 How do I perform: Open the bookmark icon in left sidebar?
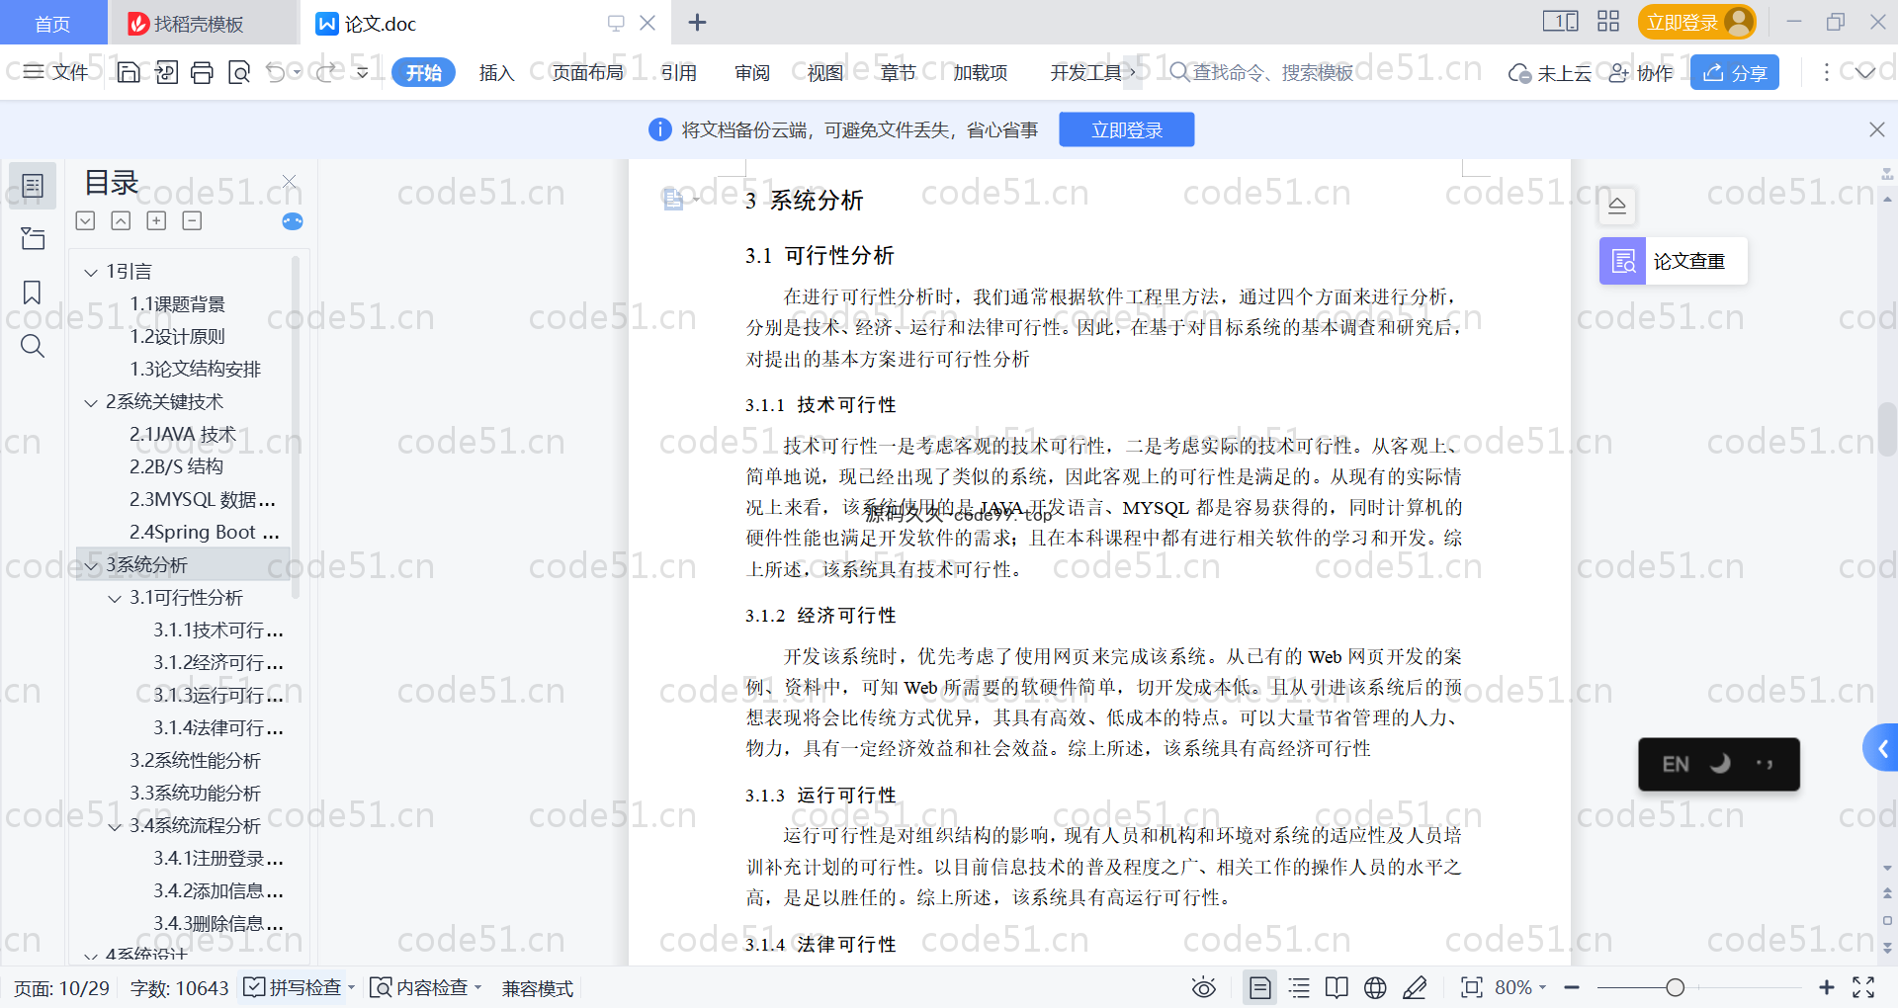[33, 293]
